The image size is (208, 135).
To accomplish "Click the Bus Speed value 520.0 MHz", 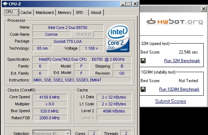I will (x=50, y=111).
